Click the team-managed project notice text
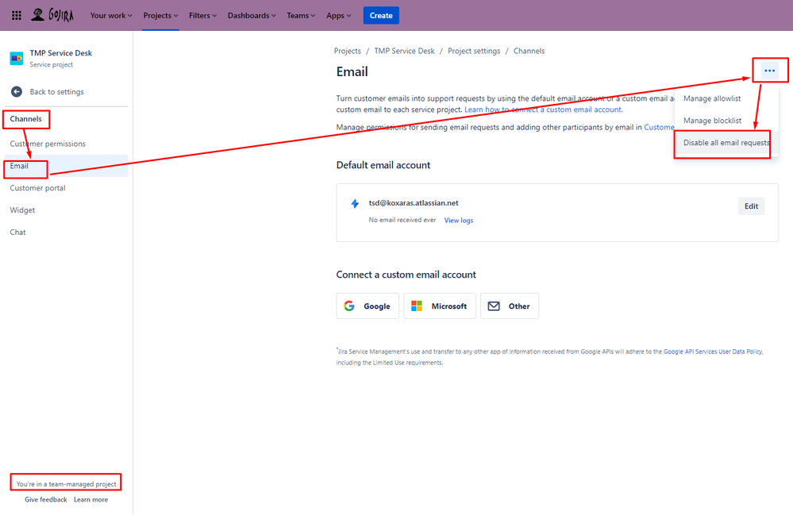Screen dimensions: 793x515 point(66,484)
